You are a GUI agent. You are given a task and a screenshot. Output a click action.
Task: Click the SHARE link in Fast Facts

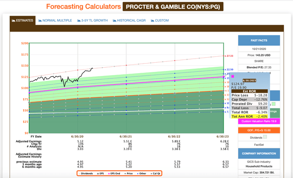259,61
